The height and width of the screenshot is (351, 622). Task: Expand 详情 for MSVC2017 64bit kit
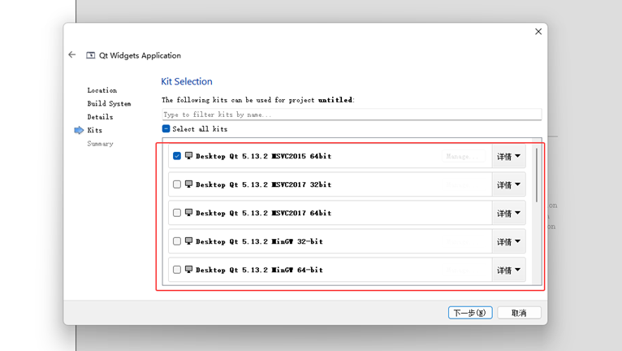click(x=508, y=213)
